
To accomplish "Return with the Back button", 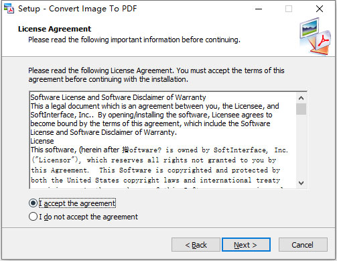I will pos(196,245).
